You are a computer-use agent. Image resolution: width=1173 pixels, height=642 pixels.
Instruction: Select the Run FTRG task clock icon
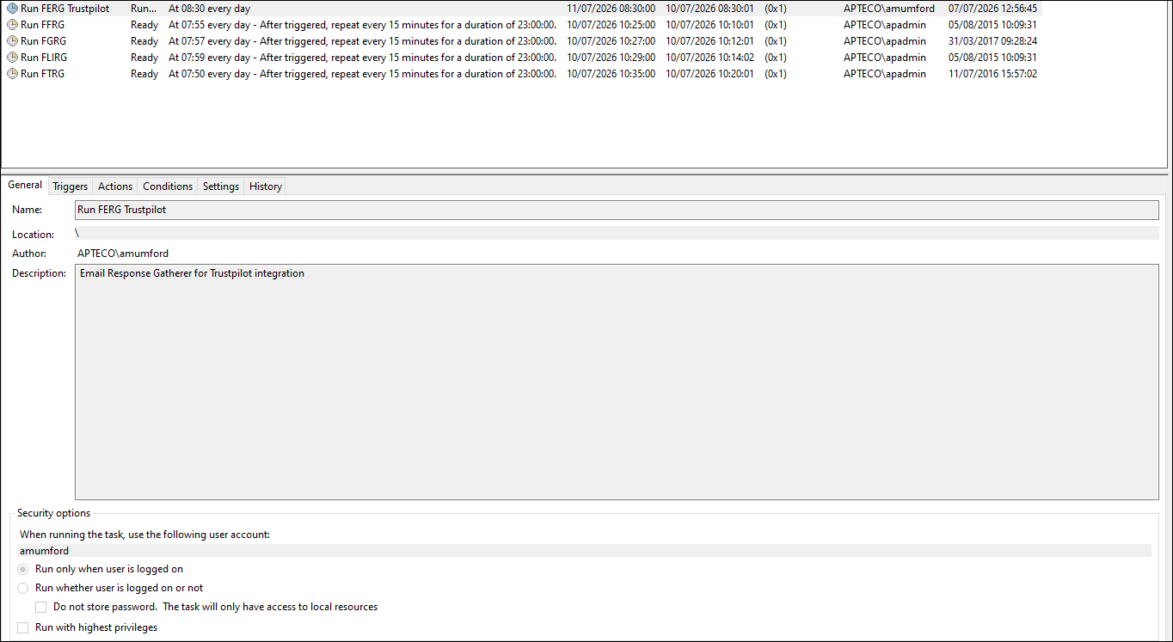point(12,74)
